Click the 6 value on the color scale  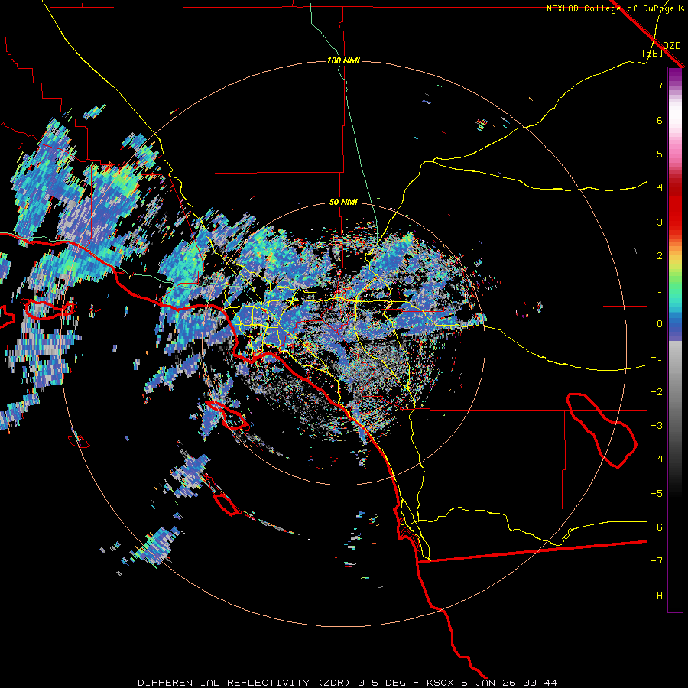click(x=660, y=121)
